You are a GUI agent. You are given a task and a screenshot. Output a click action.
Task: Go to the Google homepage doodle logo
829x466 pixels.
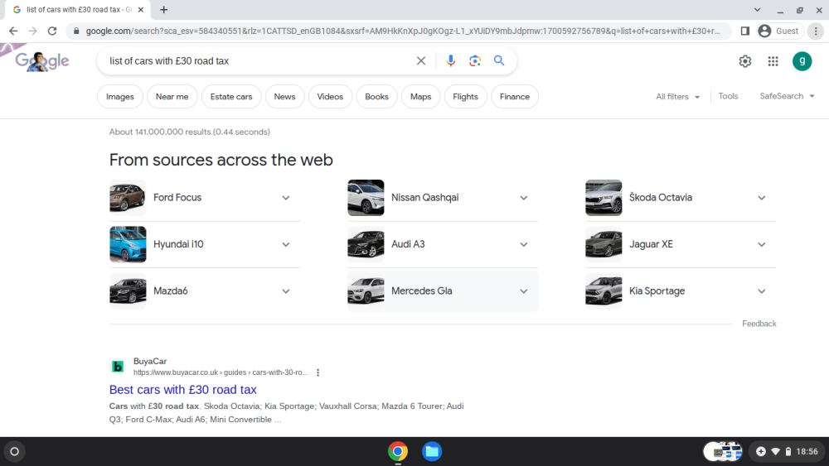click(41, 61)
